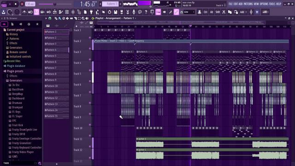Select Pattern 10 in the picker
The image size is (295, 166).
click(x=57, y=86)
